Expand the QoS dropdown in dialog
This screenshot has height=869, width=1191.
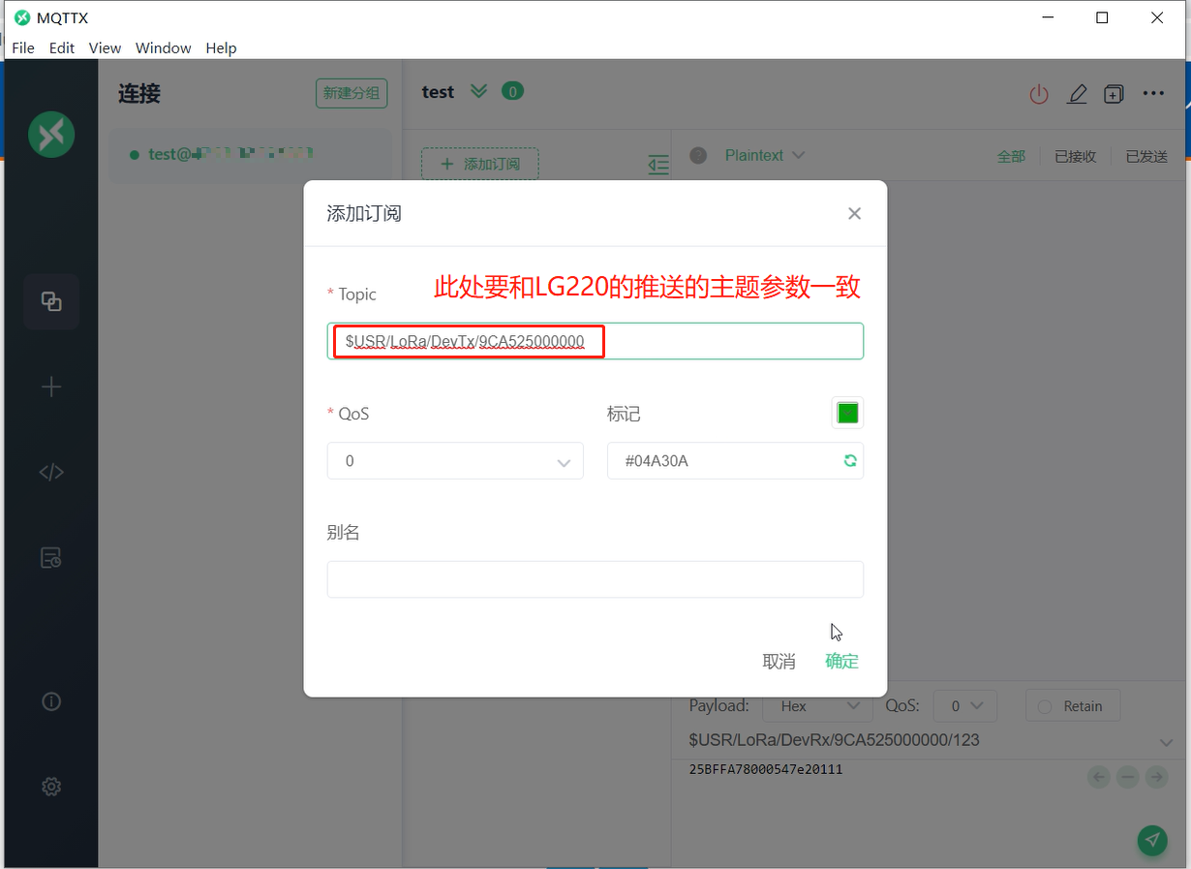pos(455,461)
